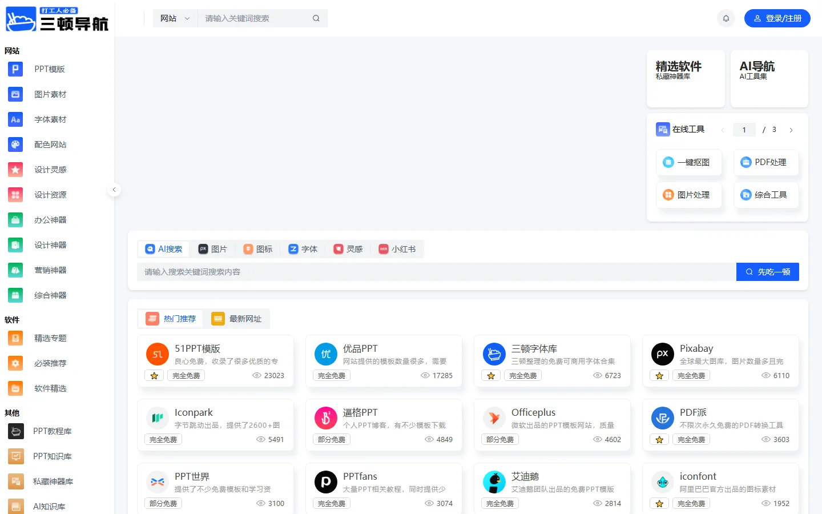Open the 网站 search type dropdown
The width and height of the screenshot is (822, 514).
point(175,18)
